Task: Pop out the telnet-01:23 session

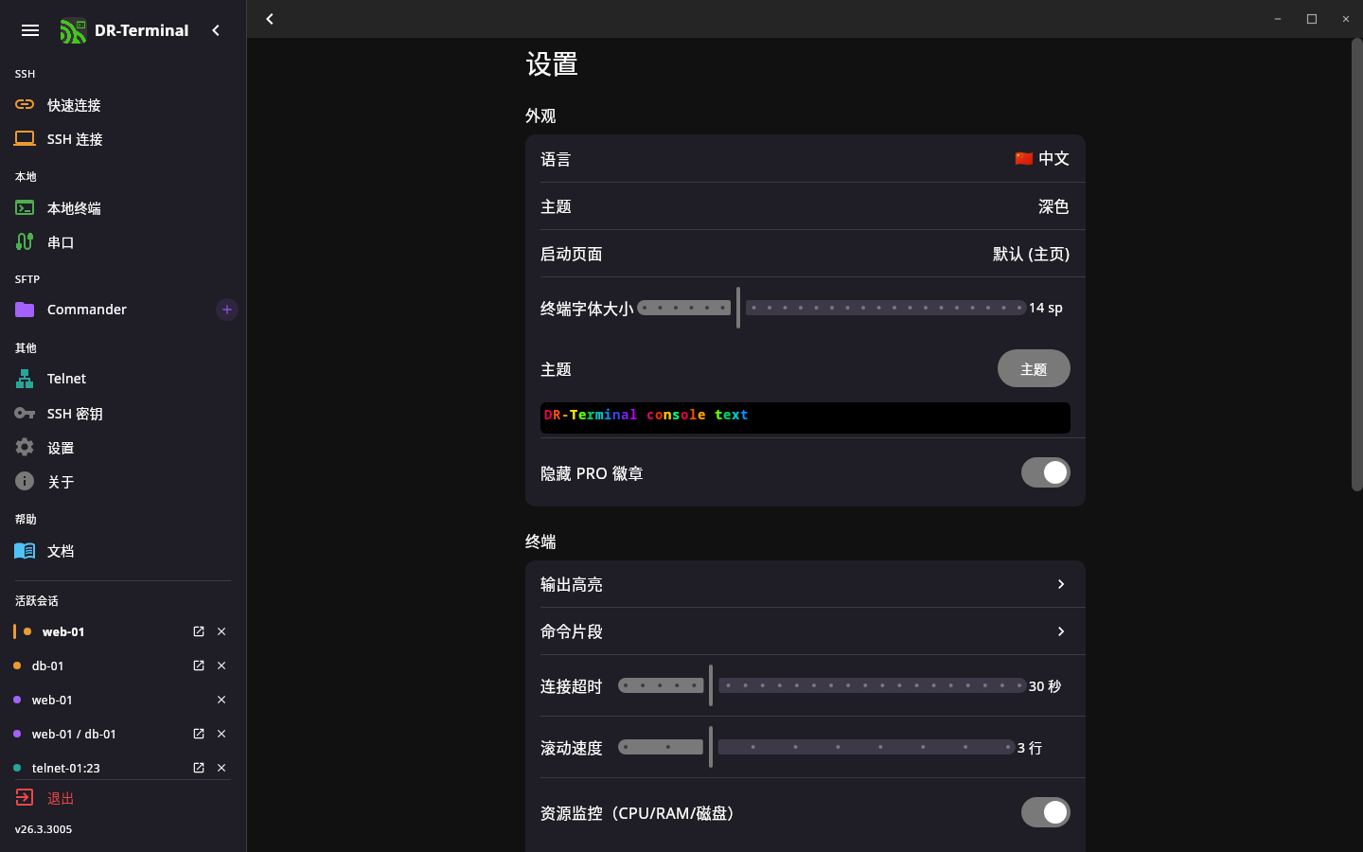Action: (199, 768)
